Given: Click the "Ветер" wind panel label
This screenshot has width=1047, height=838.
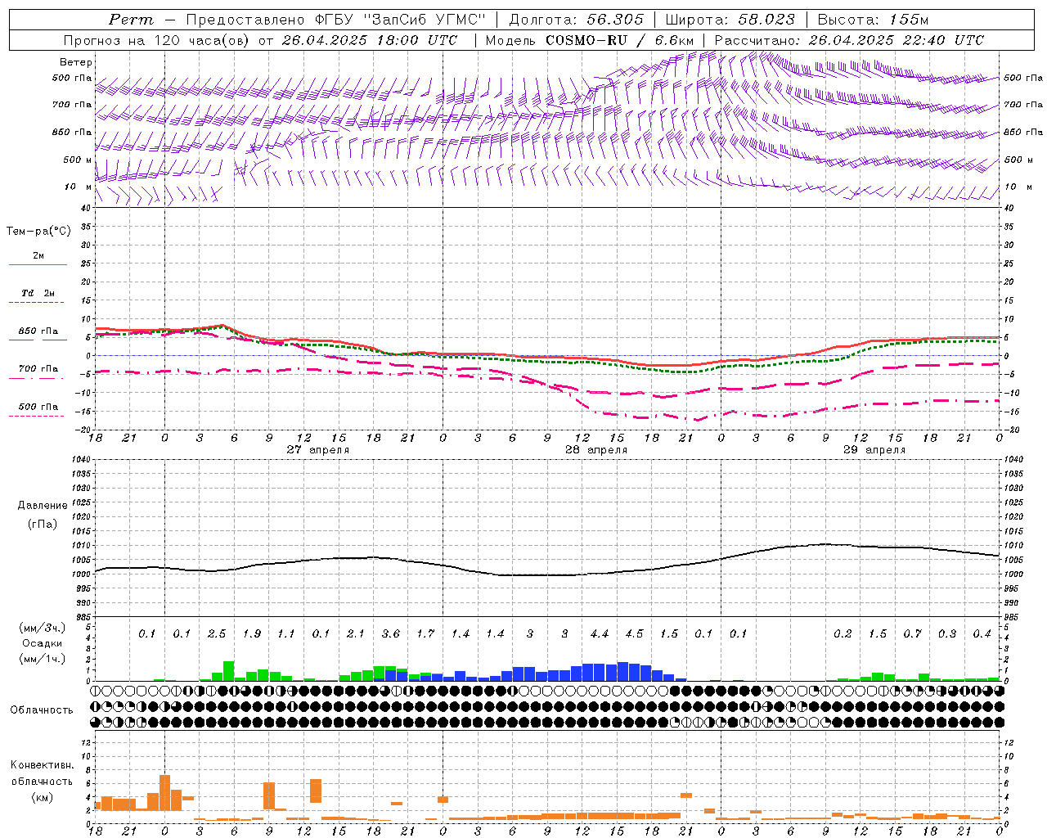Looking at the screenshot, I should pos(76,62).
